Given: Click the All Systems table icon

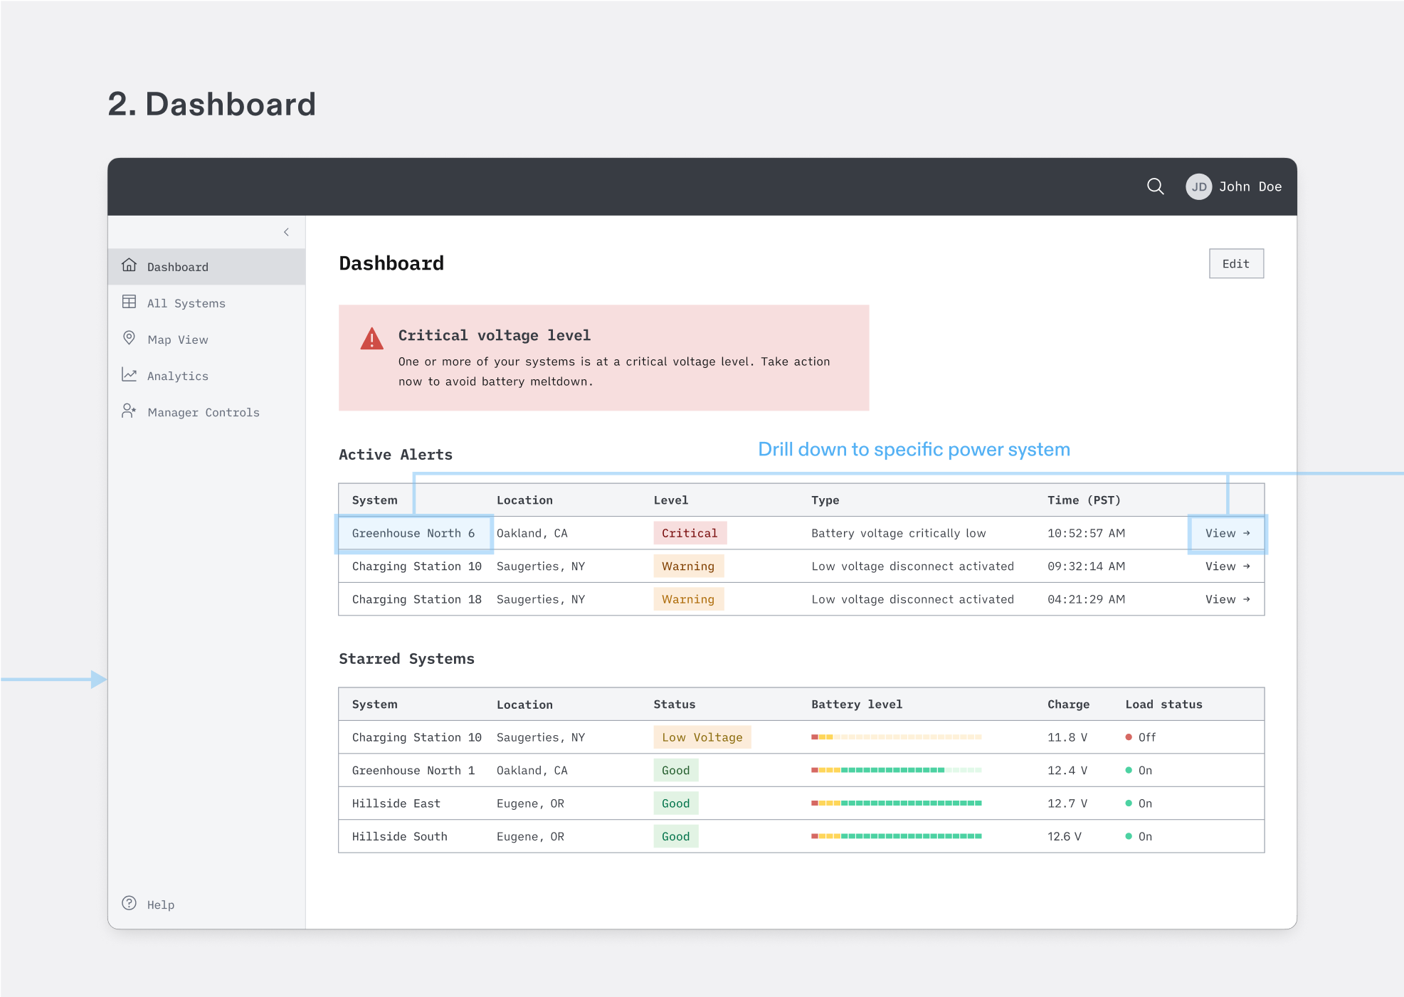Looking at the screenshot, I should (x=129, y=302).
